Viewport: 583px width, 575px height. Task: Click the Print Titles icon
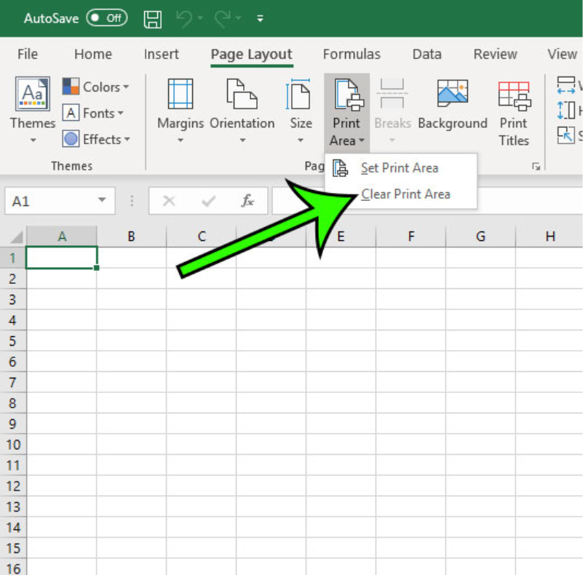click(x=515, y=96)
